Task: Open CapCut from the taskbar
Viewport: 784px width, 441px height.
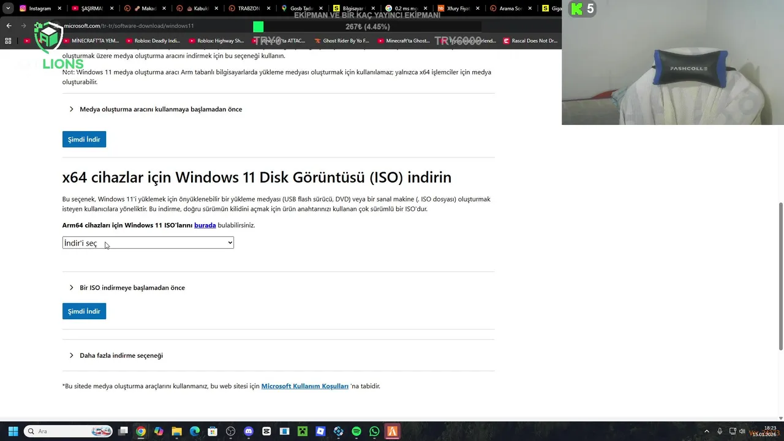Action: pyautogui.click(x=266, y=431)
